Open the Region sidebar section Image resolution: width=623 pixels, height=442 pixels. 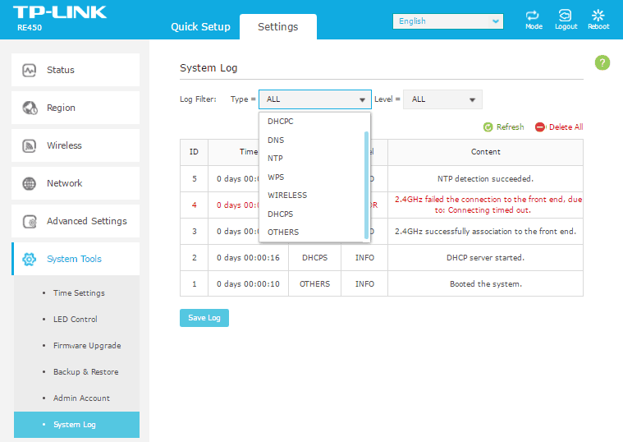(76, 108)
